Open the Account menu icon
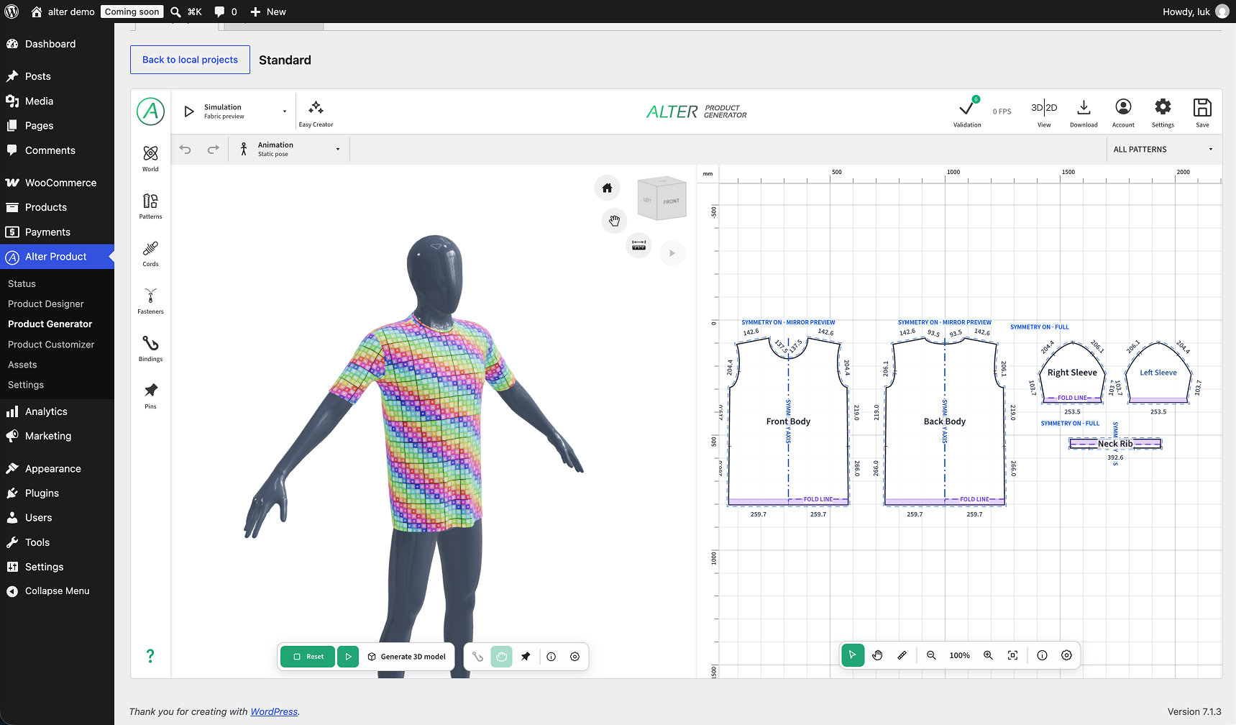 [x=1123, y=107]
